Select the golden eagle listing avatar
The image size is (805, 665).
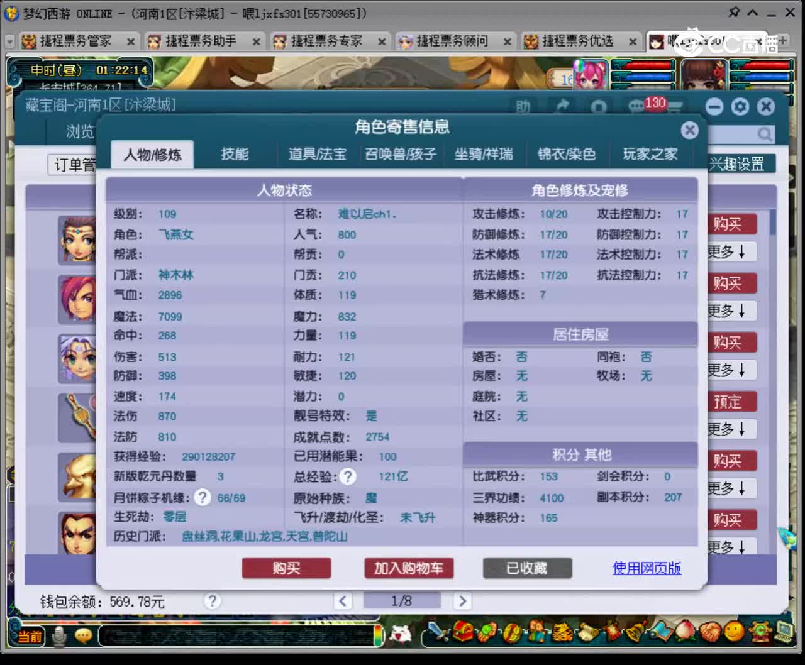pos(77,476)
